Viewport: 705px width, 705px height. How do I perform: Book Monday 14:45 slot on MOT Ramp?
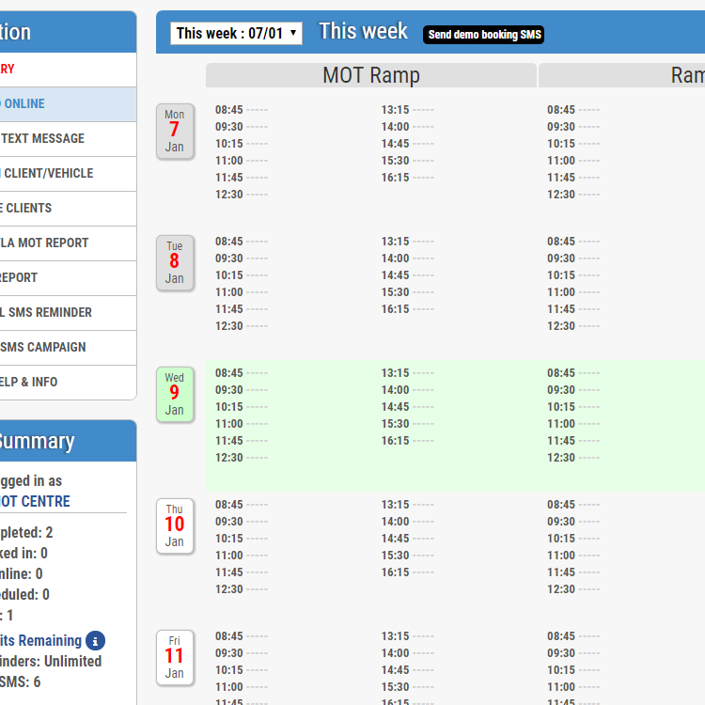coord(408,144)
